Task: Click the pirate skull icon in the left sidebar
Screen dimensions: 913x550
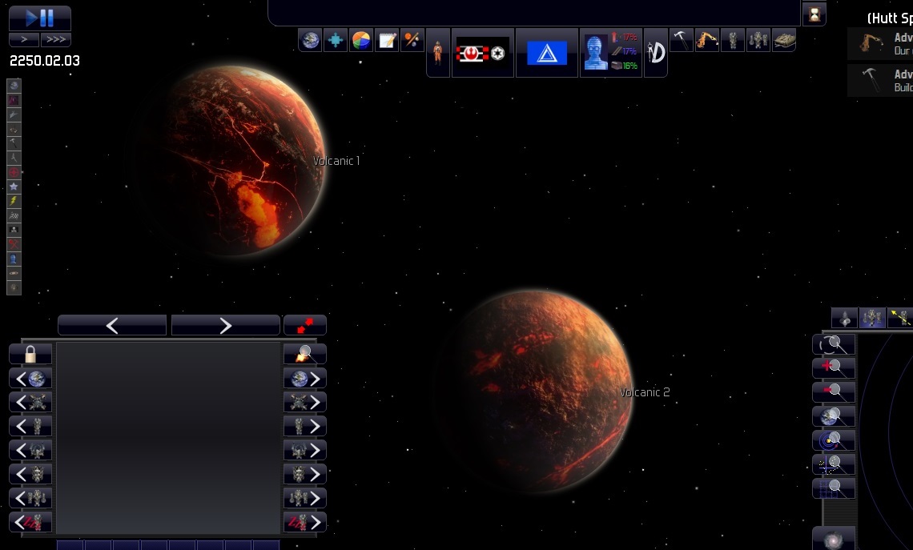Action: (x=13, y=228)
